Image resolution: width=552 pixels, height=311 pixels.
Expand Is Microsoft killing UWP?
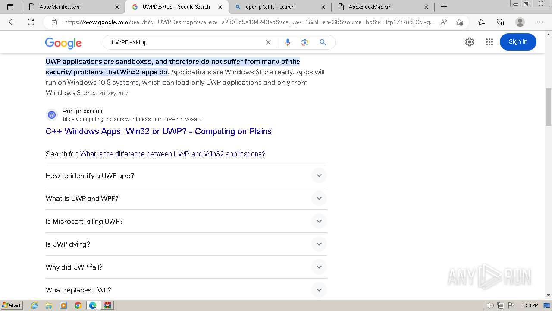(x=186, y=221)
